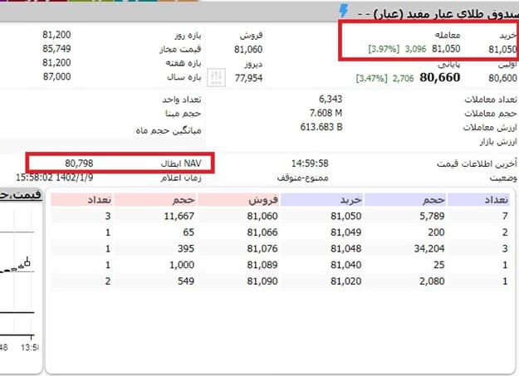
Task: Select buy volume 2,080 in order book
Action: click(x=432, y=281)
